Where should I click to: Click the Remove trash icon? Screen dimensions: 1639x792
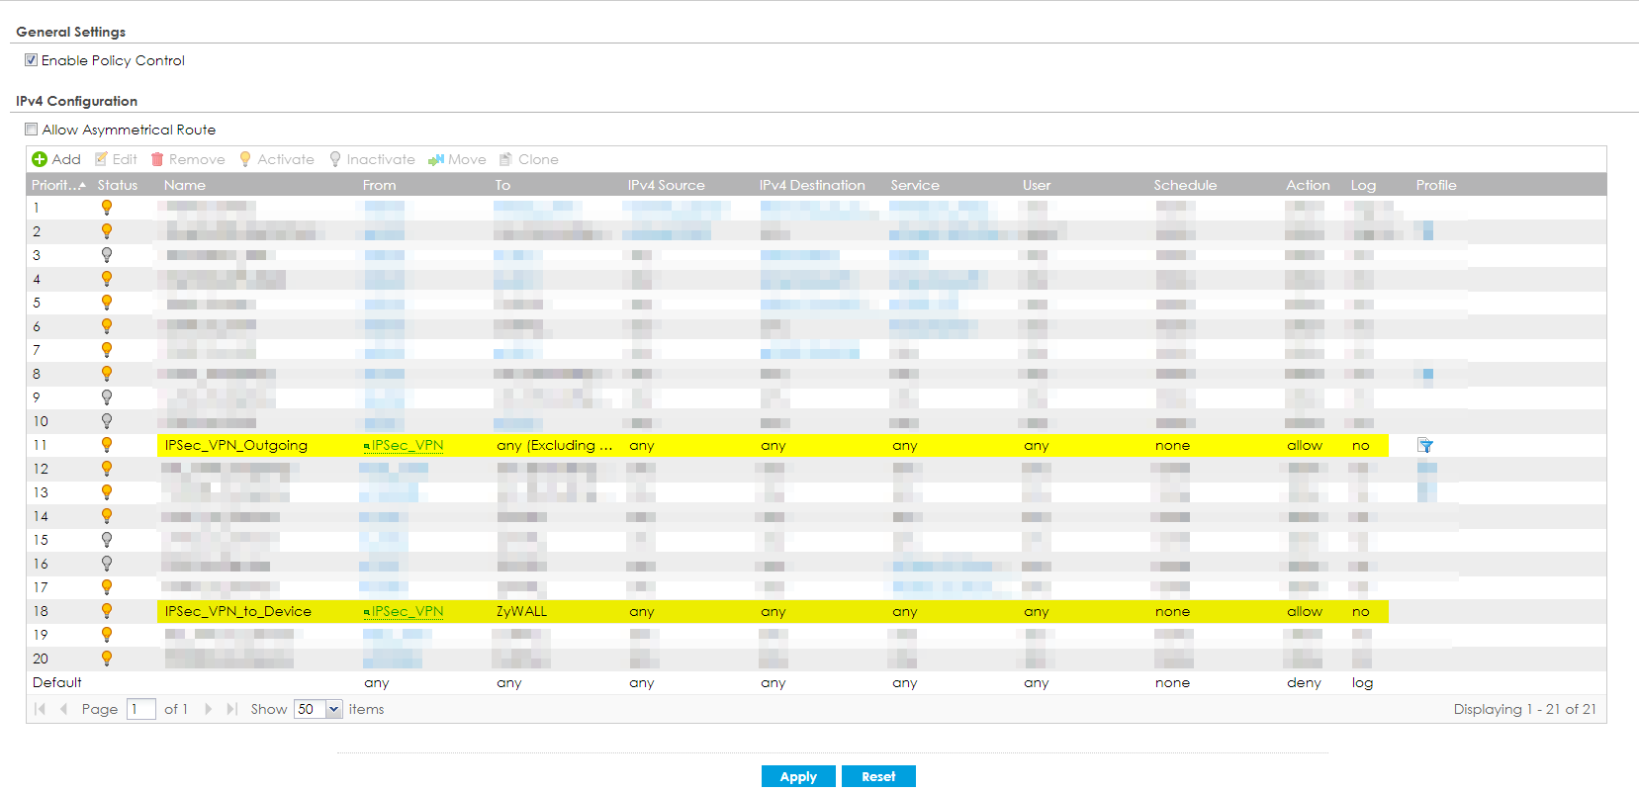(x=157, y=159)
